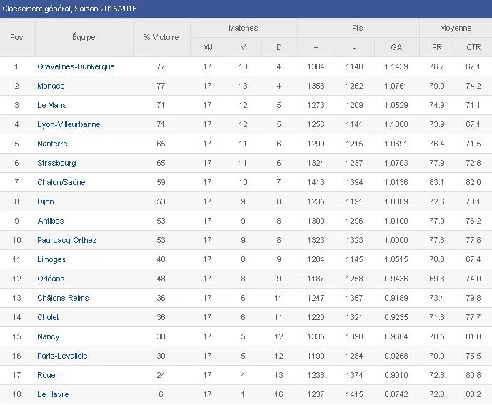This screenshot has height=405, width=492.
Task: Sort by the % Victoire column header
Action: coord(161,37)
